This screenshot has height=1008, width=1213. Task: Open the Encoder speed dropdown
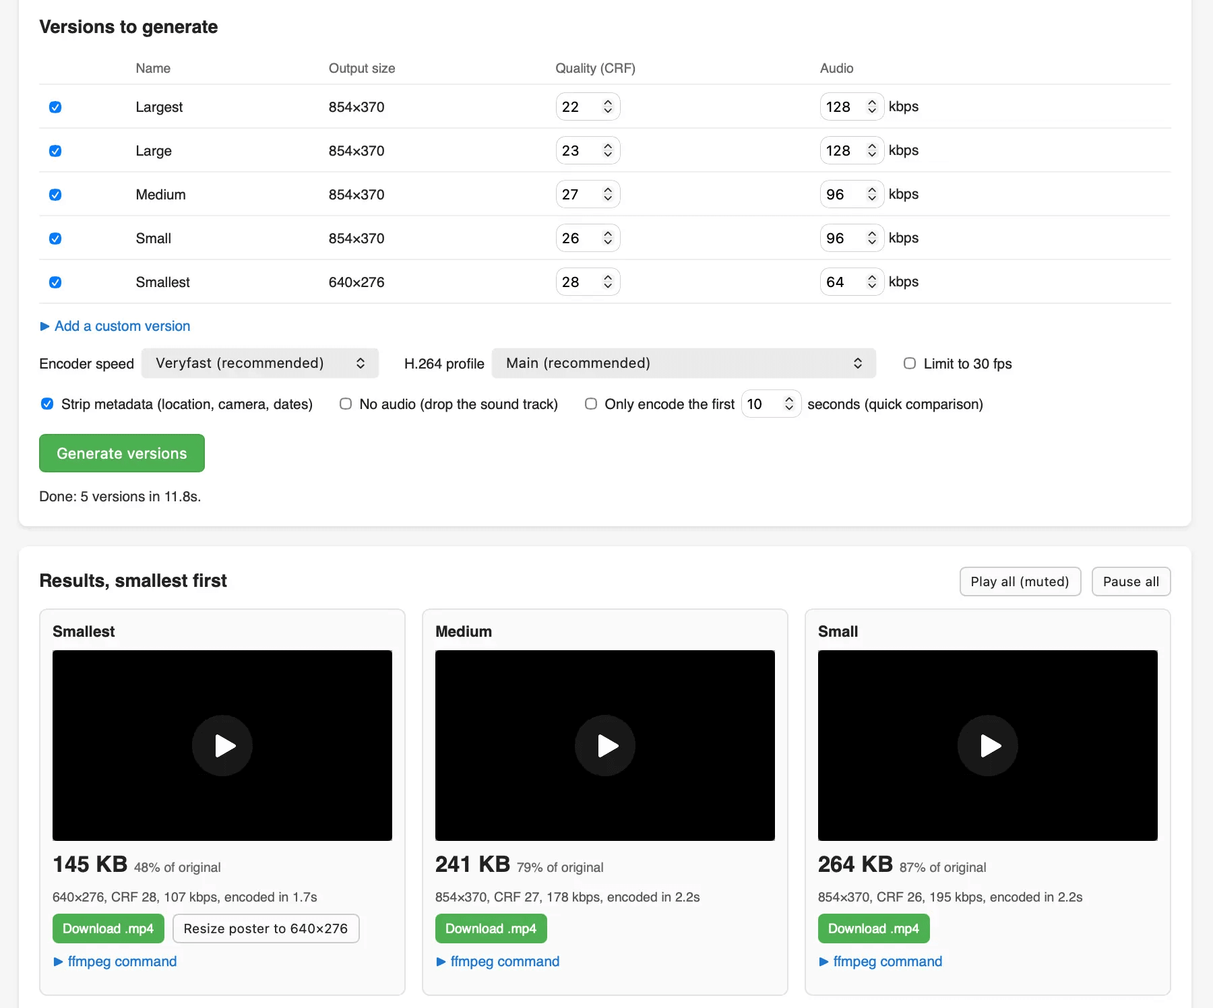(260, 363)
